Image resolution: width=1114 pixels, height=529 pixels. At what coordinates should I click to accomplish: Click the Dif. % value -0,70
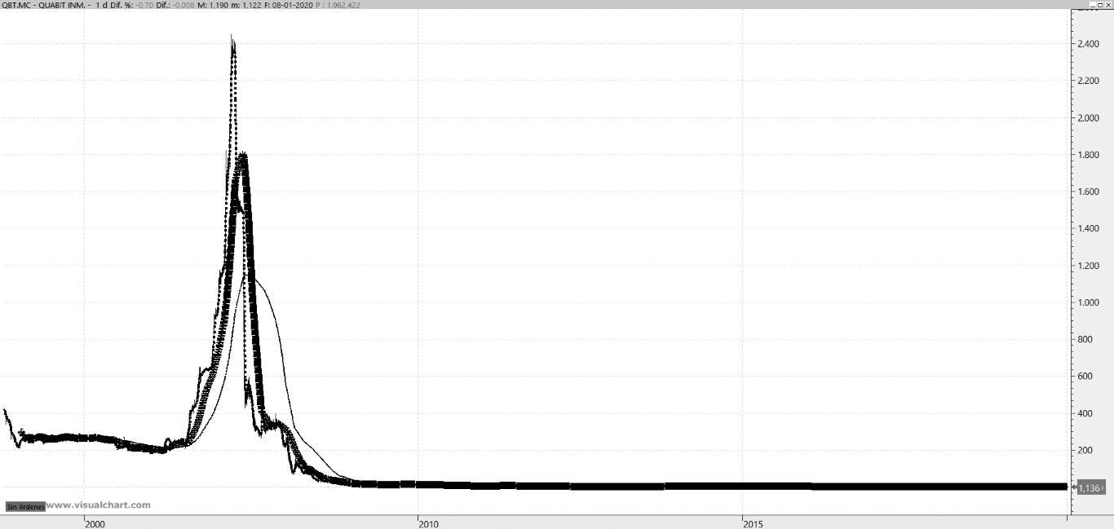tap(144, 5)
